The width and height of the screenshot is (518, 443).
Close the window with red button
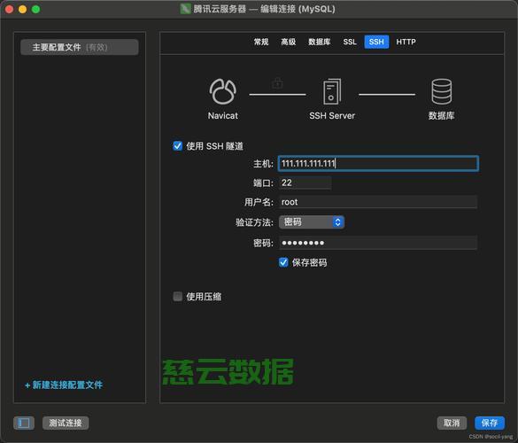point(9,9)
